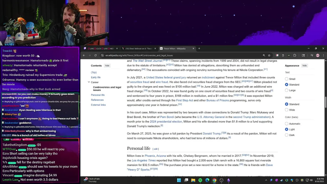Go to Controversies and legal issues section
Screen dimensions: 327x184
[x=107, y=89]
